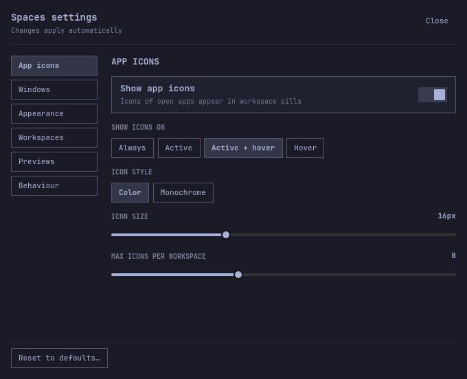Image resolution: width=467 pixels, height=379 pixels.
Task: Click the Reset to defaults button
Action: click(59, 358)
